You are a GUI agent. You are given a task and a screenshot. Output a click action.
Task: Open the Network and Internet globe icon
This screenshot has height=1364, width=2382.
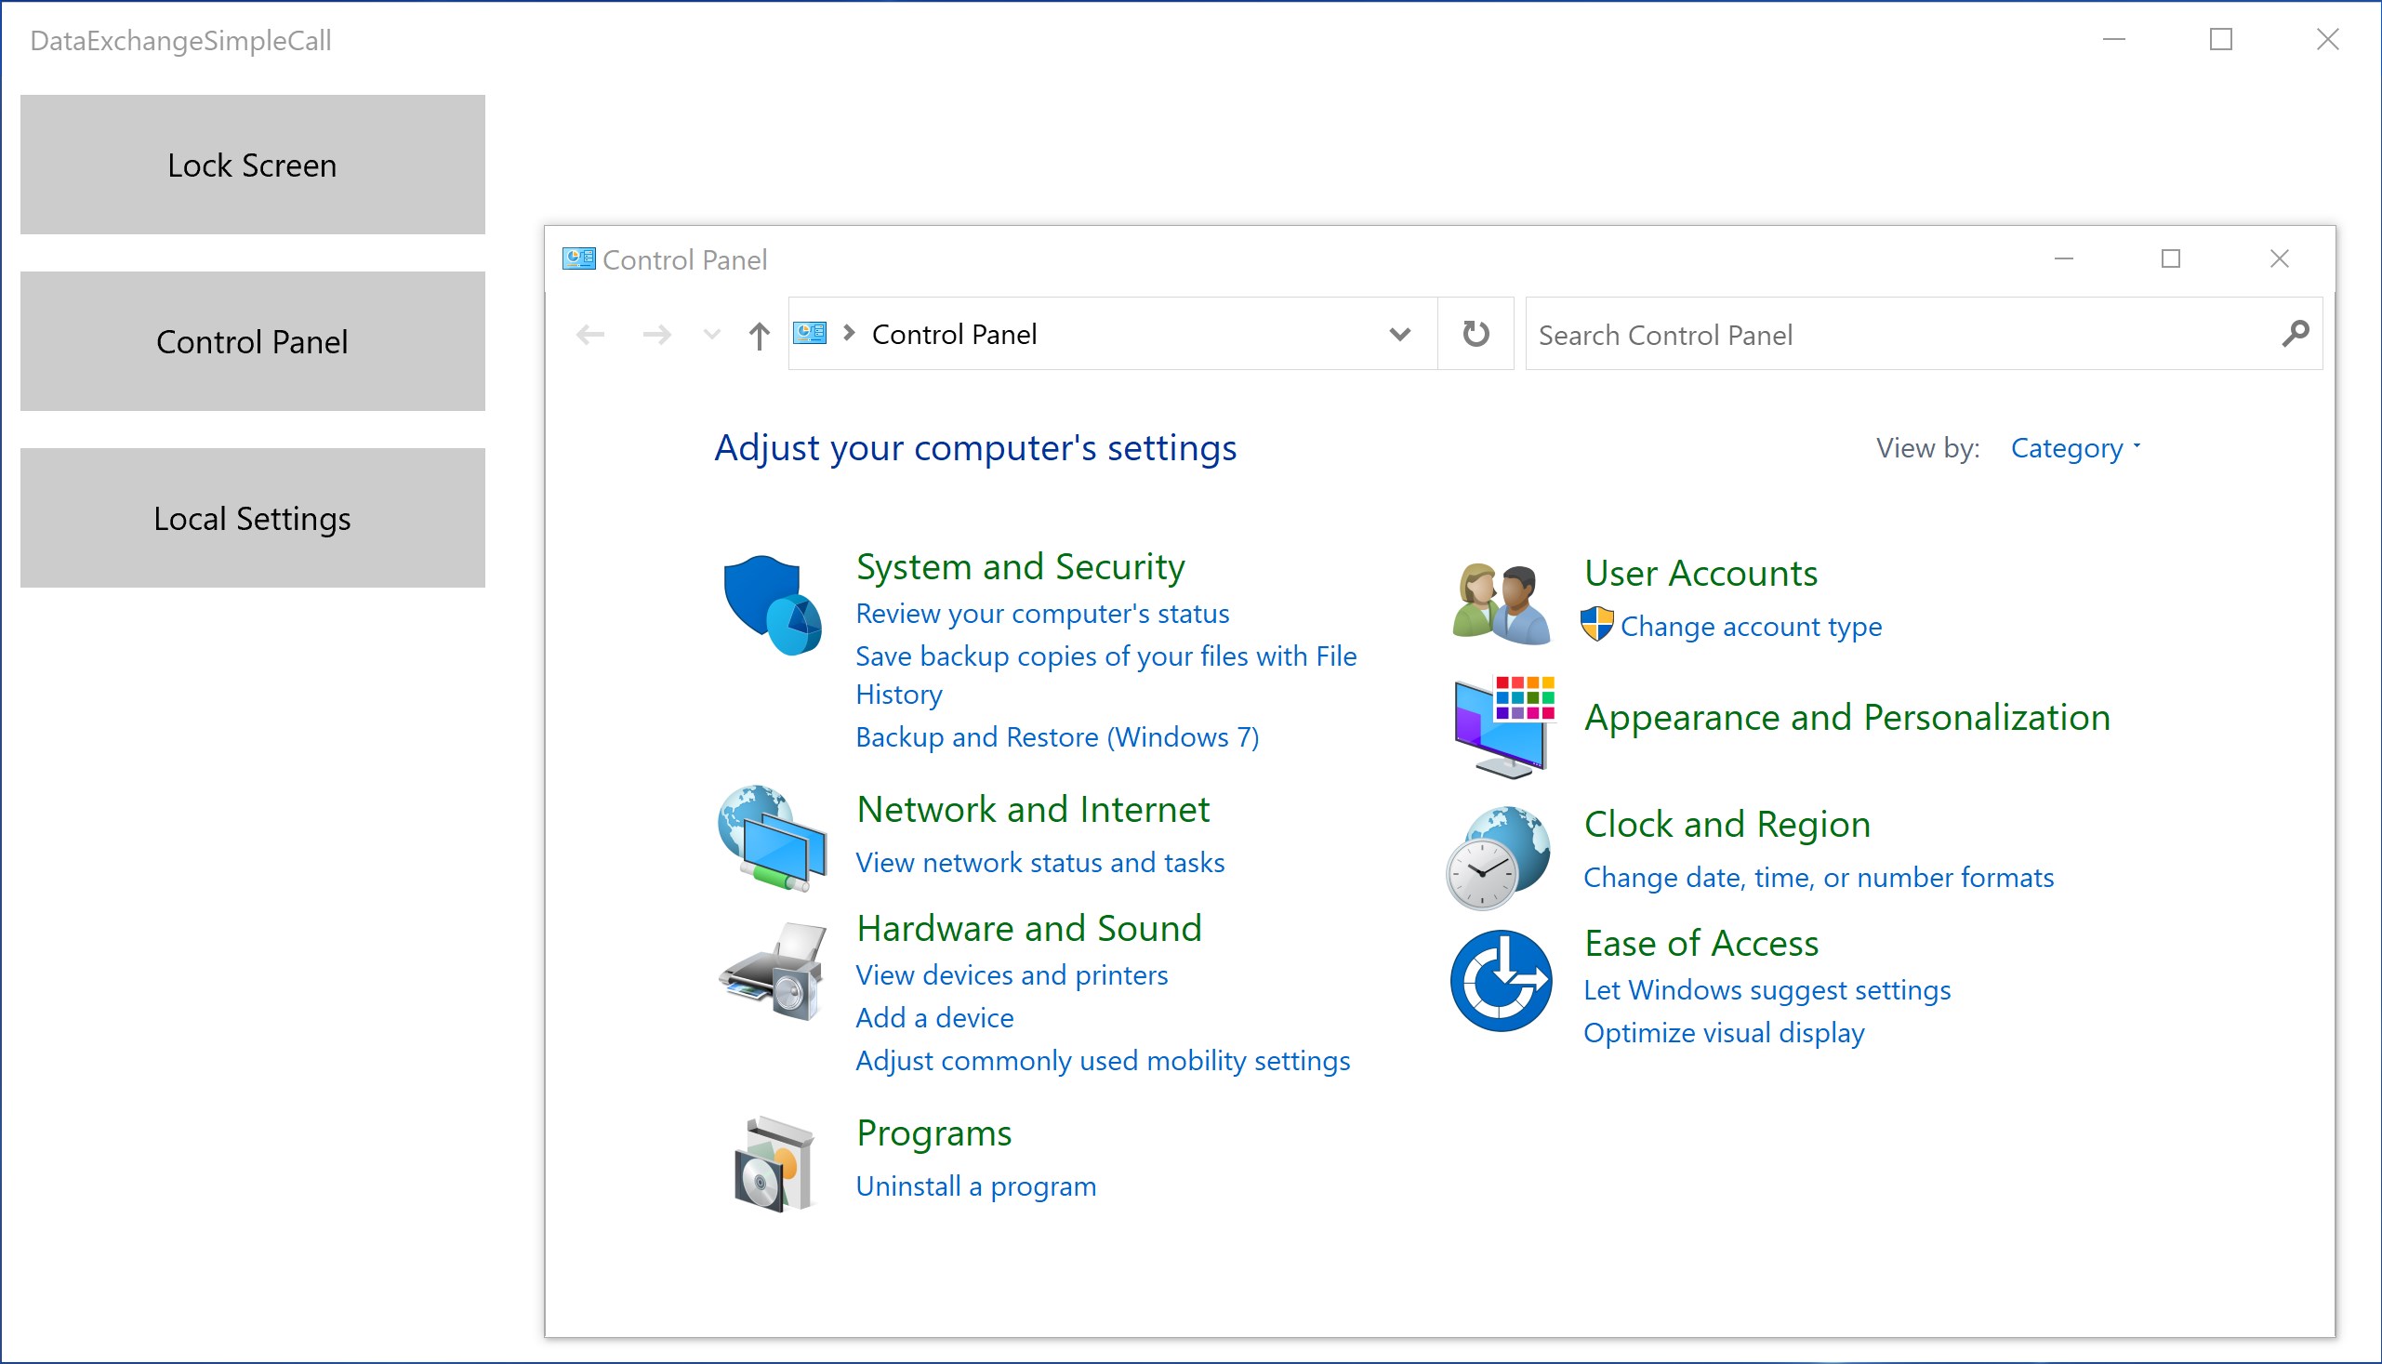click(x=771, y=837)
